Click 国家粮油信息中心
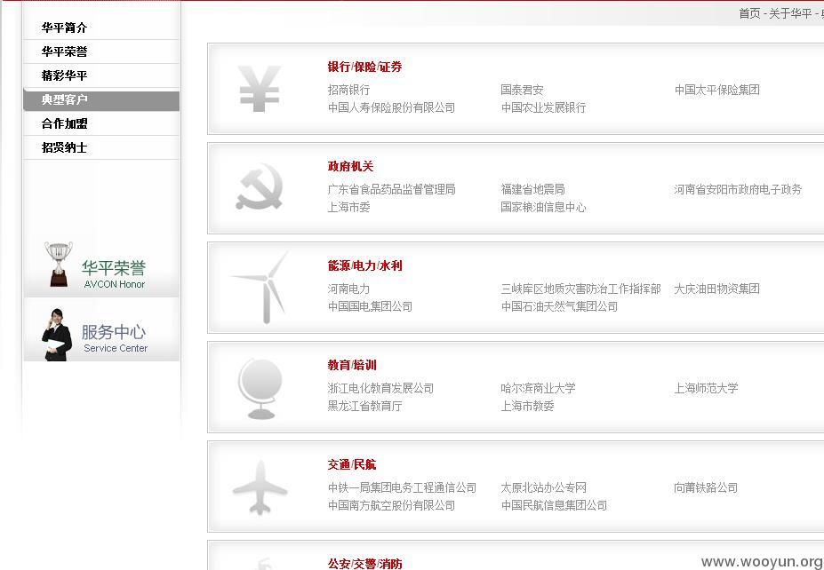 pyautogui.click(x=543, y=208)
